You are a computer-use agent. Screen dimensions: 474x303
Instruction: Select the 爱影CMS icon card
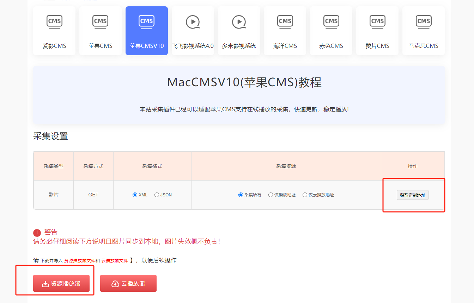pyautogui.click(x=54, y=31)
